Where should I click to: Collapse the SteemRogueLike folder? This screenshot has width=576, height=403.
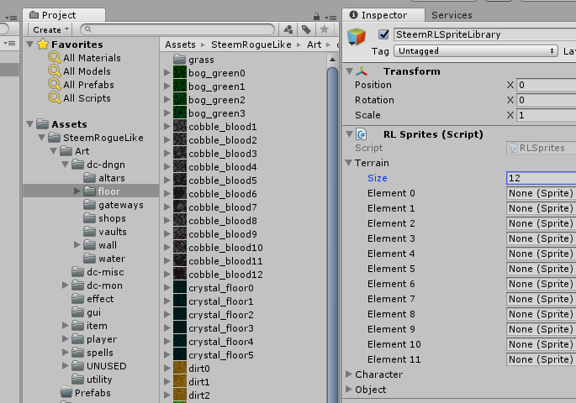click(42, 138)
